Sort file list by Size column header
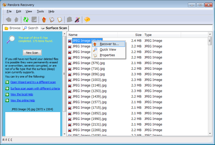The width and height of the screenshot is (215, 145). (x=130, y=35)
